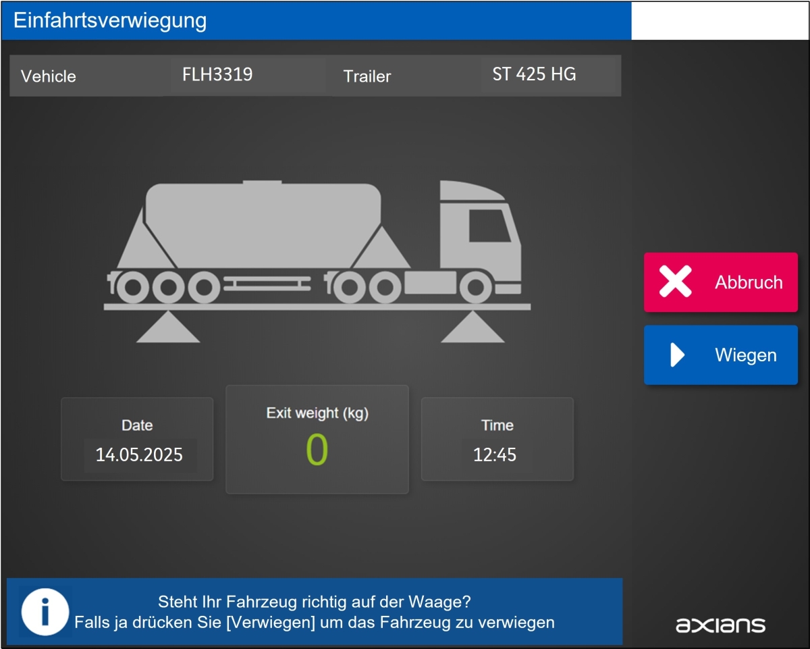Click the time value 12:45
Image resolution: width=810 pixels, height=649 pixels.
pyautogui.click(x=495, y=455)
